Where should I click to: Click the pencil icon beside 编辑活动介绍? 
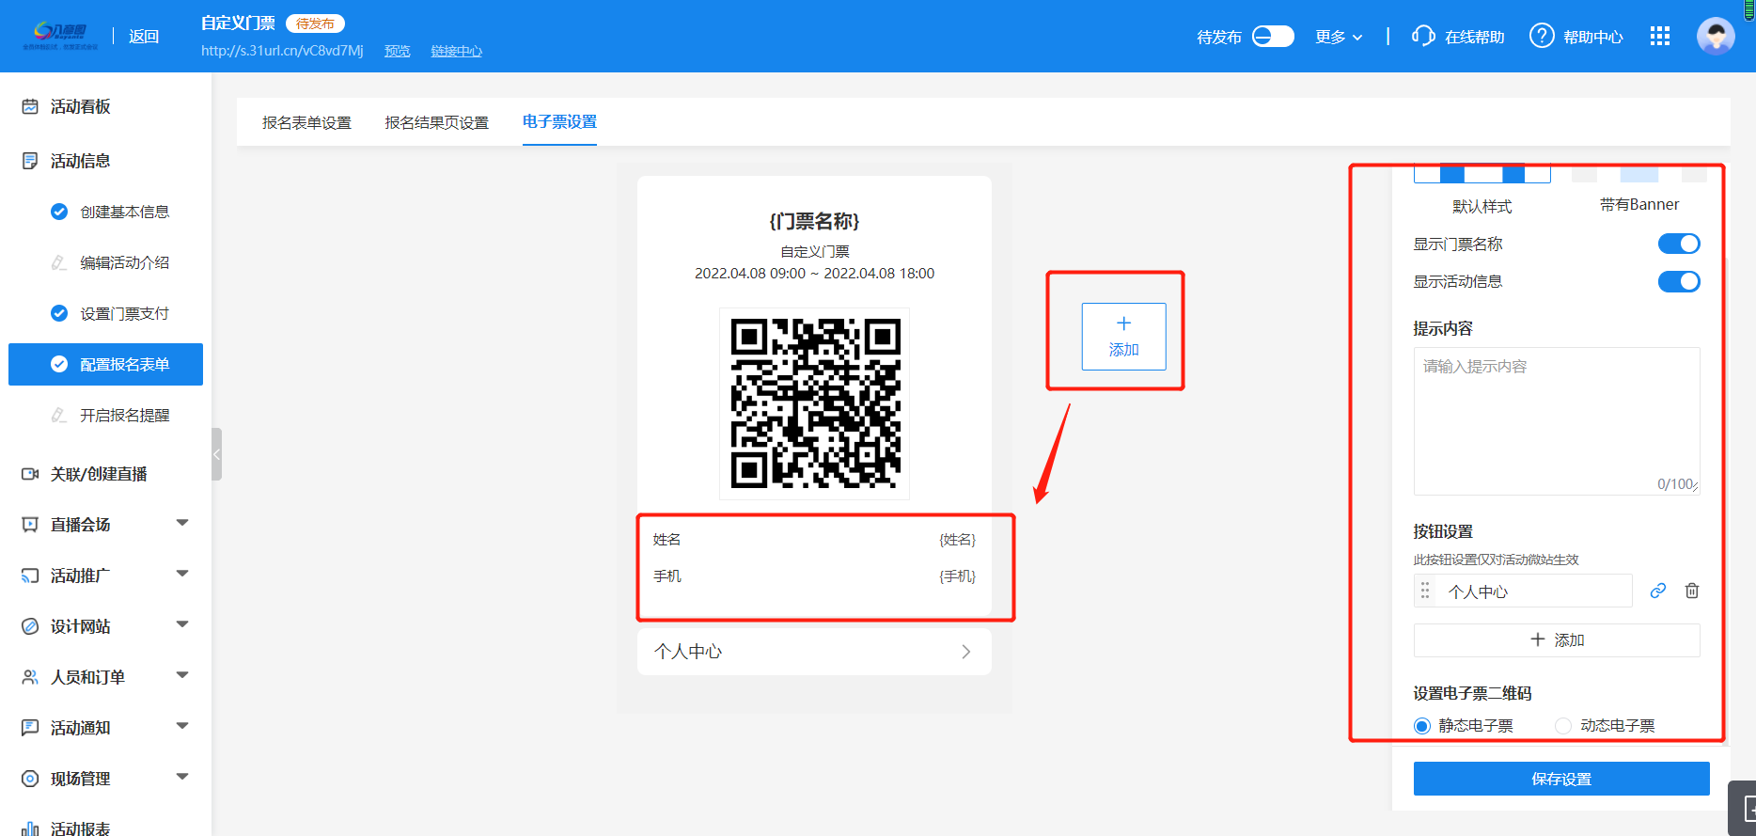coord(59,262)
